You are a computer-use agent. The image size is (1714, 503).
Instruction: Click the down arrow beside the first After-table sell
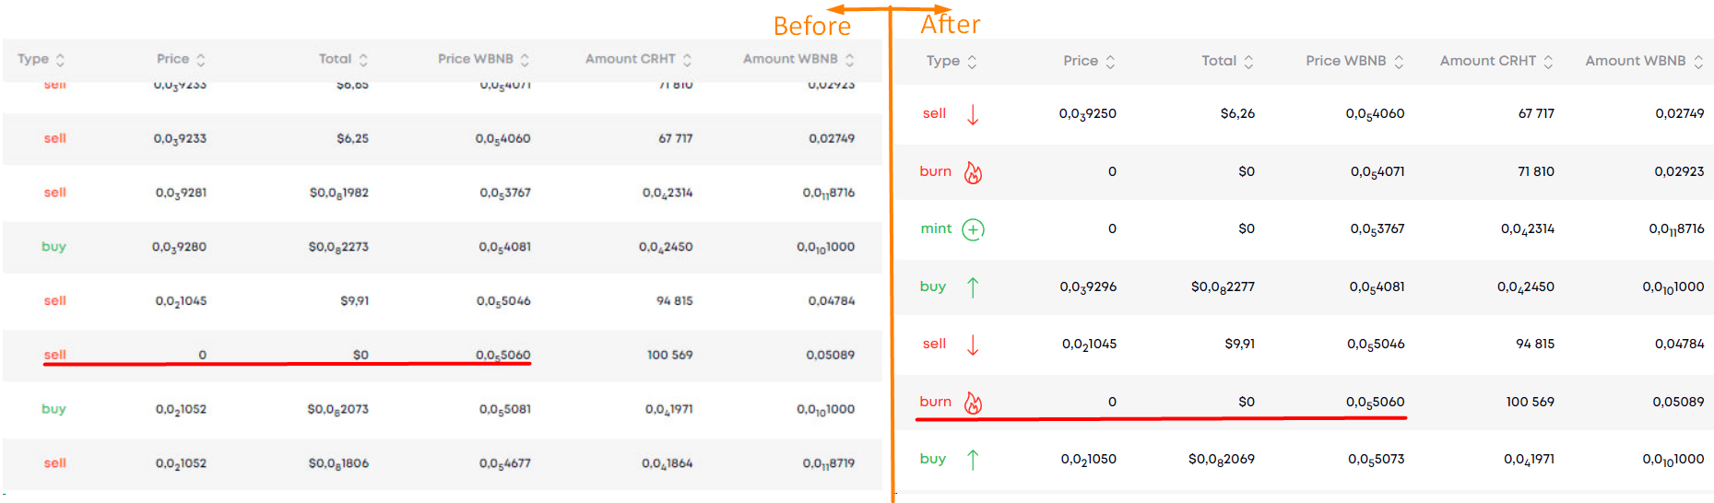coord(973,114)
